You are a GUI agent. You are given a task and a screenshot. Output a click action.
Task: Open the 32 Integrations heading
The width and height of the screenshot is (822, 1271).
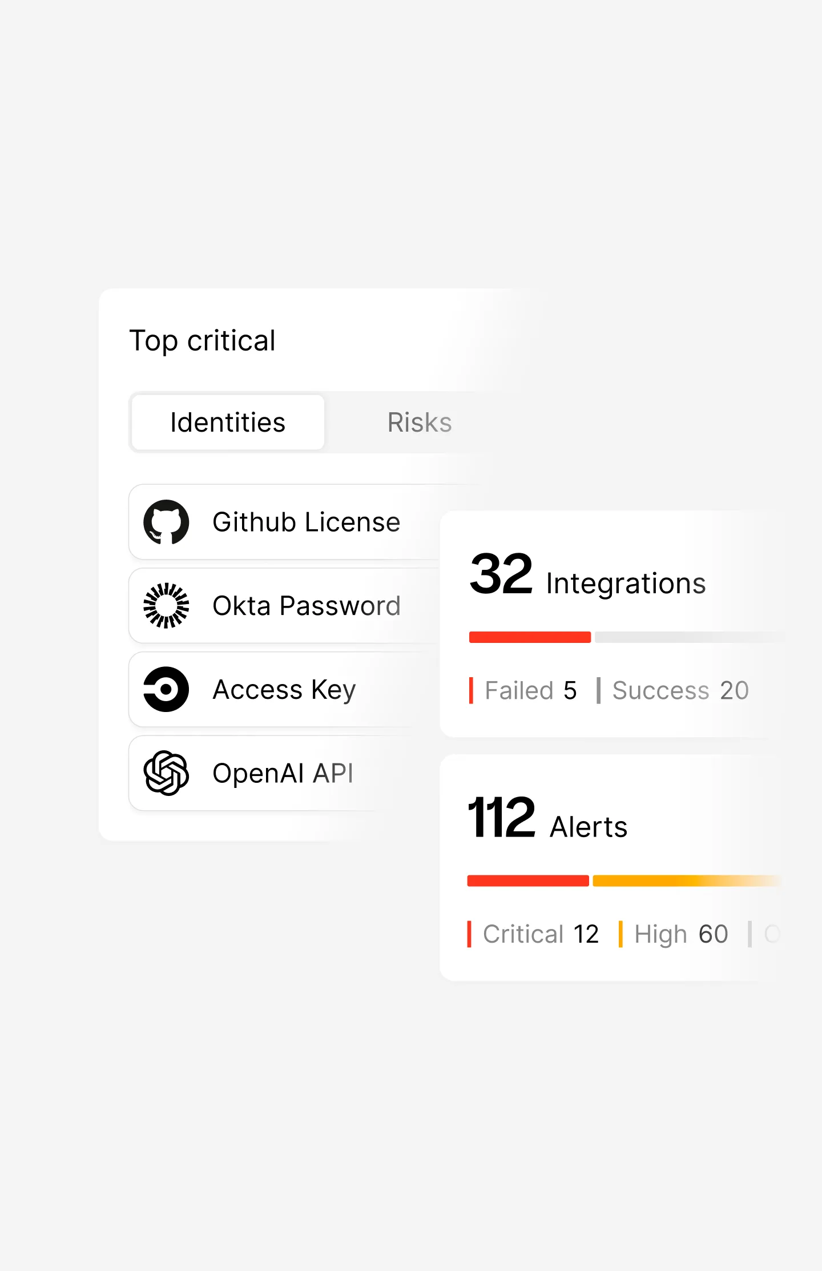pos(587,577)
